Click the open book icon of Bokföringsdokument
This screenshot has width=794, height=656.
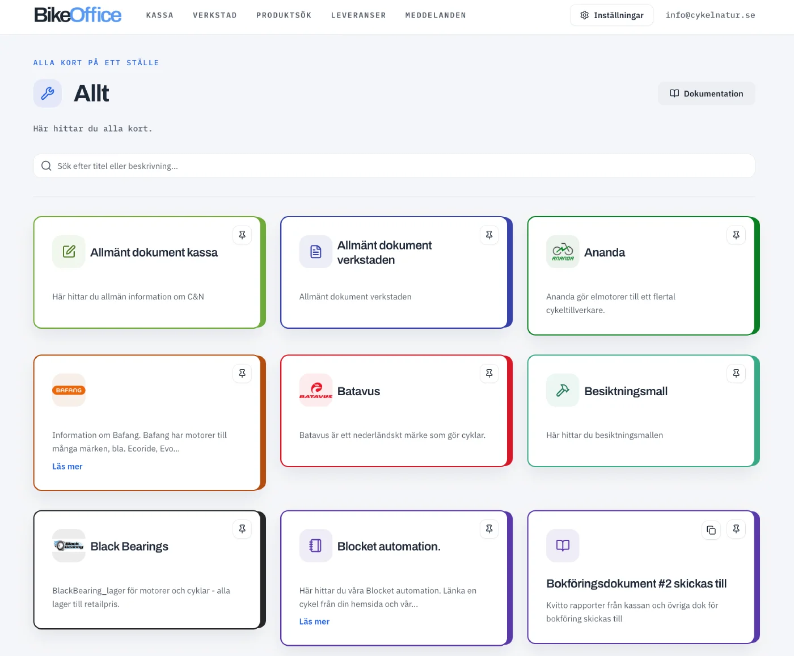(563, 545)
